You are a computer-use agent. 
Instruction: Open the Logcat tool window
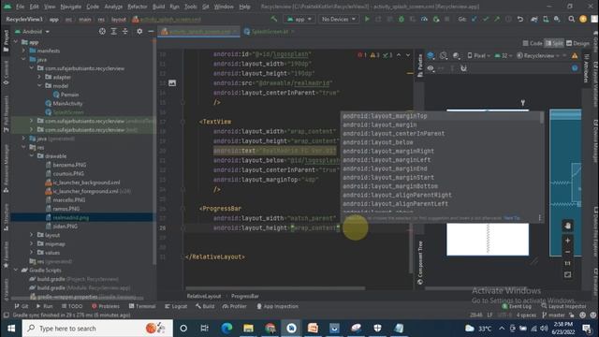coord(176,306)
